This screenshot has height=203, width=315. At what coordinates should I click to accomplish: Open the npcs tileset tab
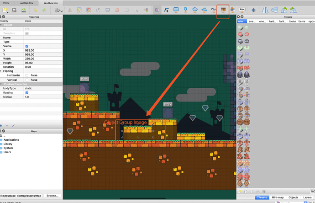tap(311, 21)
